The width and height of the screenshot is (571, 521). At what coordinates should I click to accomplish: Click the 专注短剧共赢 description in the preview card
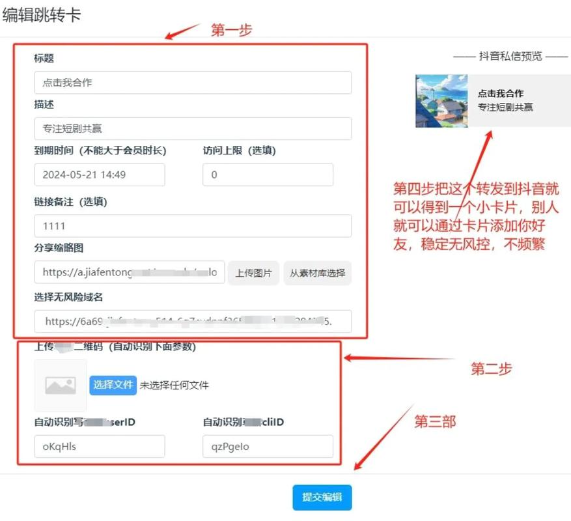tap(505, 107)
